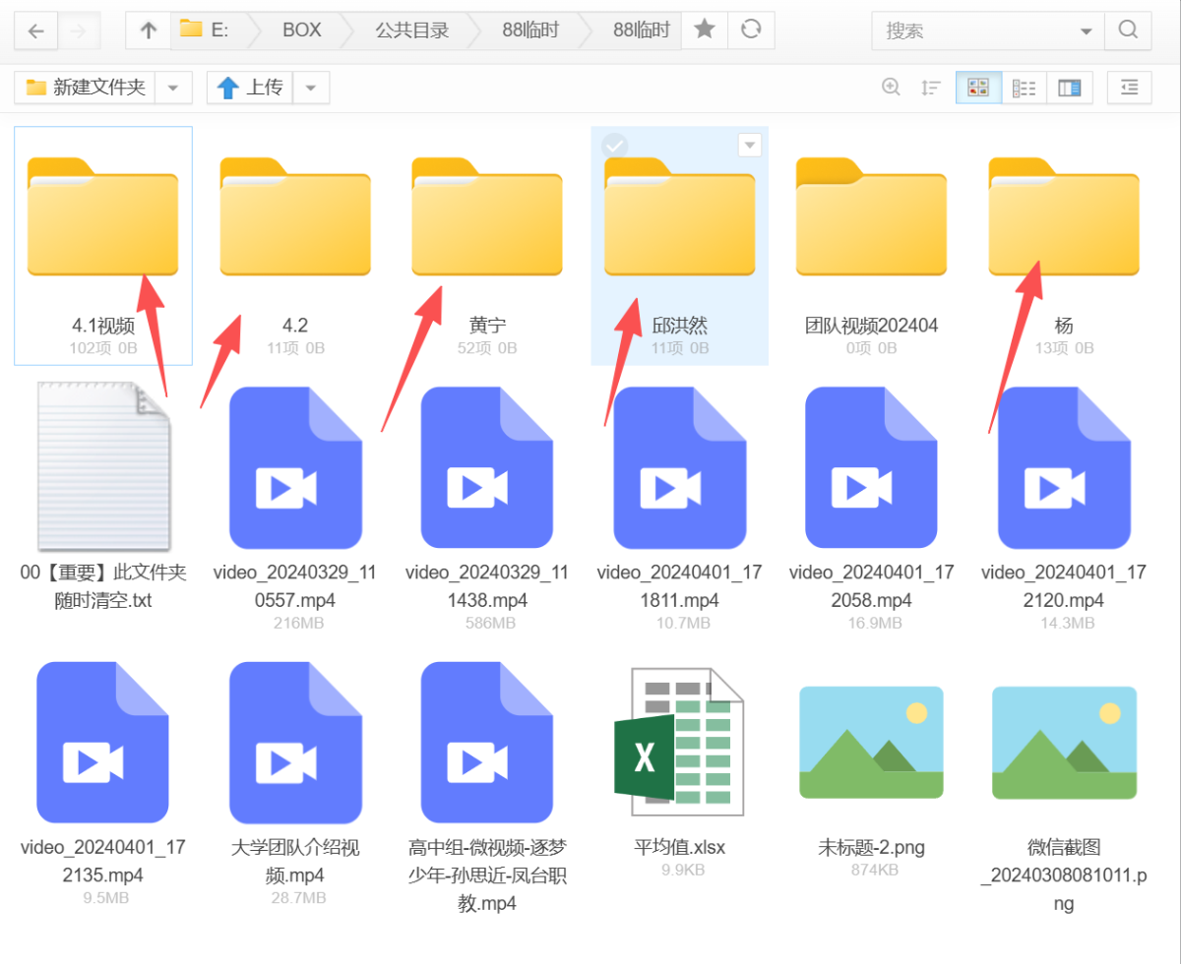Open the sort order icon

931,88
